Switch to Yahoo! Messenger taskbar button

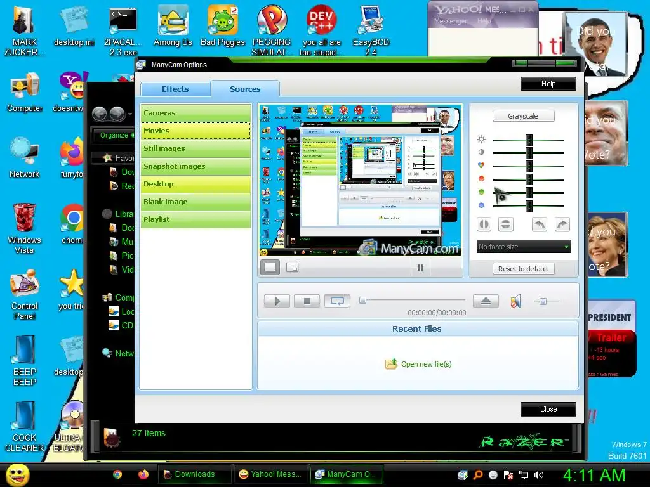pos(270,474)
